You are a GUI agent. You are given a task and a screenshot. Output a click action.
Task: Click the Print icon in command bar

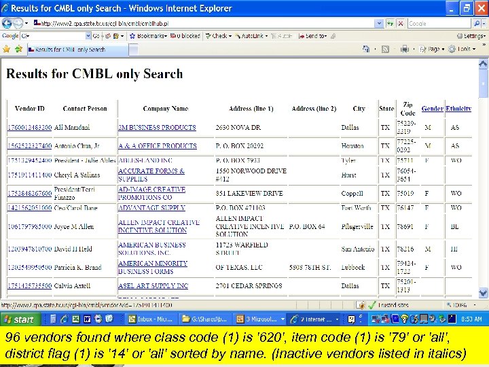click(x=405, y=49)
